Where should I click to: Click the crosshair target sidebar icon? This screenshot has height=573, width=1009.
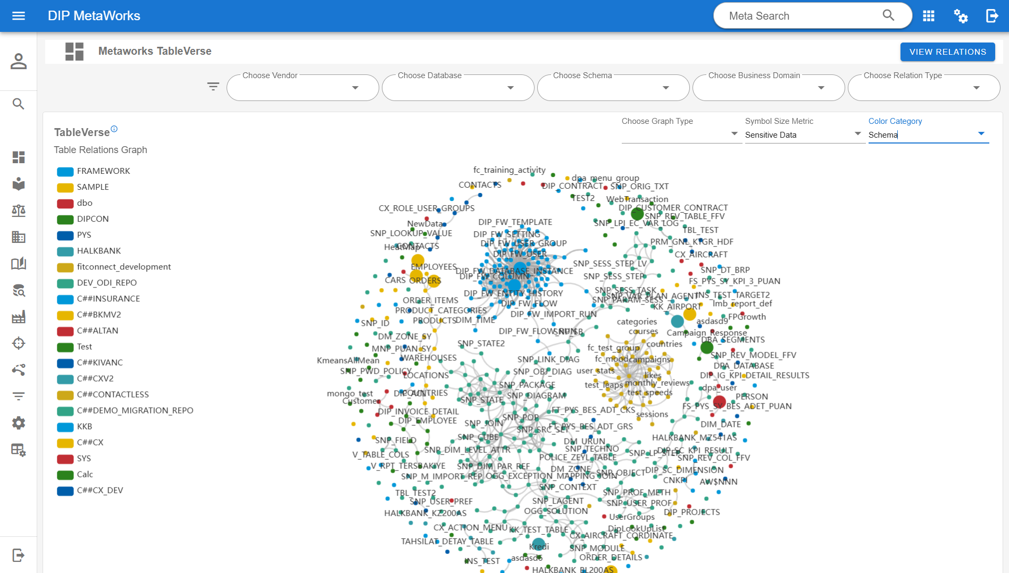click(x=19, y=343)
